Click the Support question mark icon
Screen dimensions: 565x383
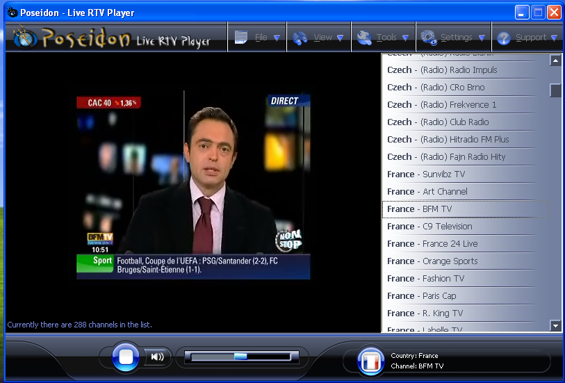click(504, 38)
